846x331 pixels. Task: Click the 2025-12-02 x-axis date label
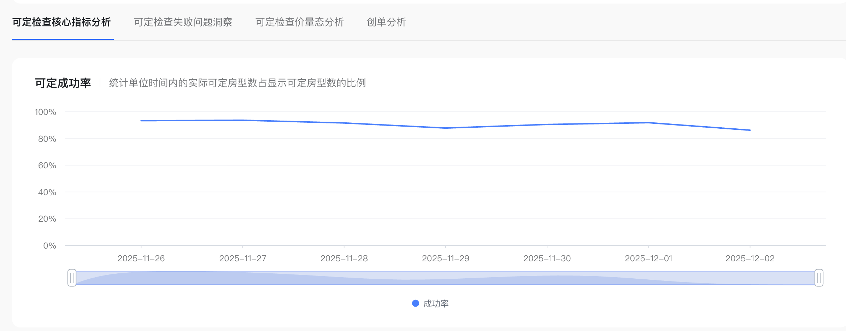[x=750, y=259]
